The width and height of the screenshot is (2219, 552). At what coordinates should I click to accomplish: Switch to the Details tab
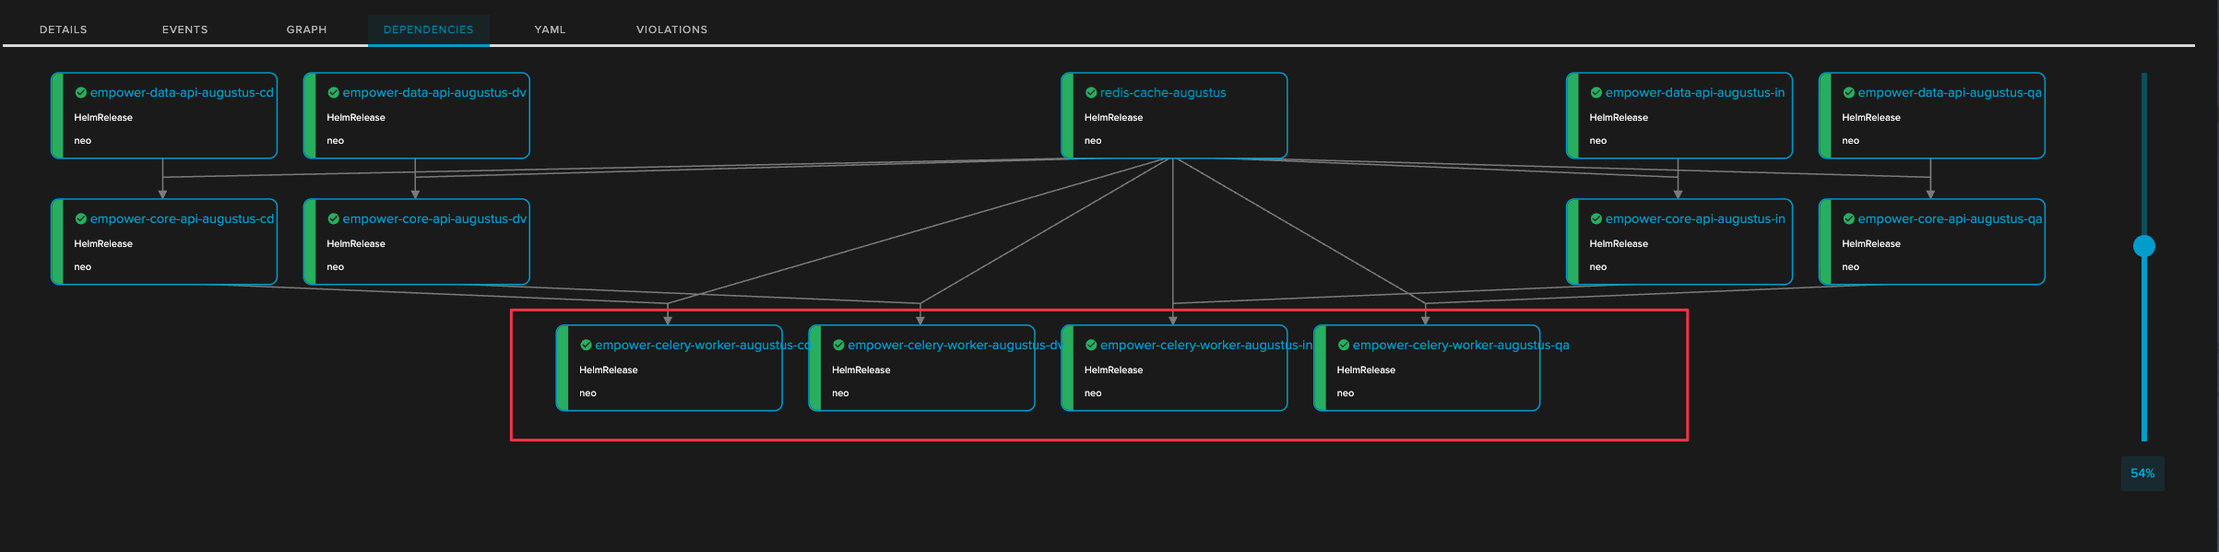(x=64, y=29)
